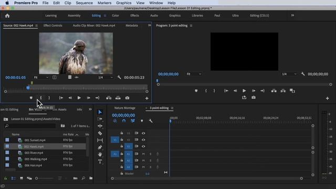Expand hidden workspaces with double chevron
The image size is (336, 189).
(292, 15)
